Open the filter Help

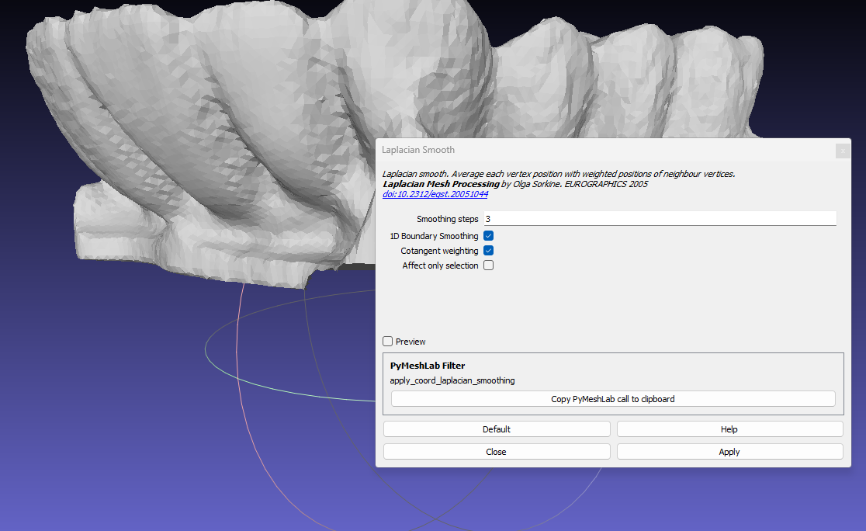[x=729, y=429]
